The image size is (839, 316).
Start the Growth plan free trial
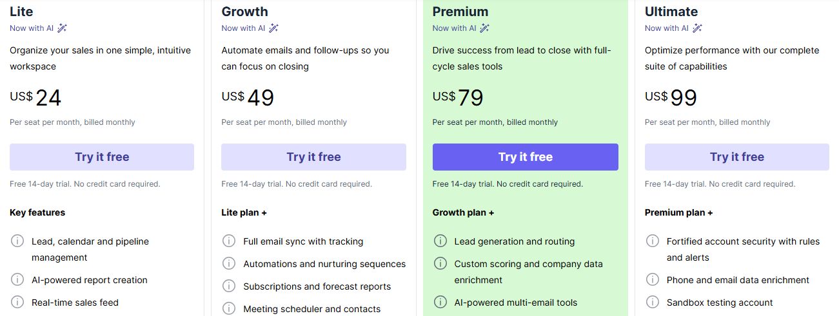(x=313, y=157)
